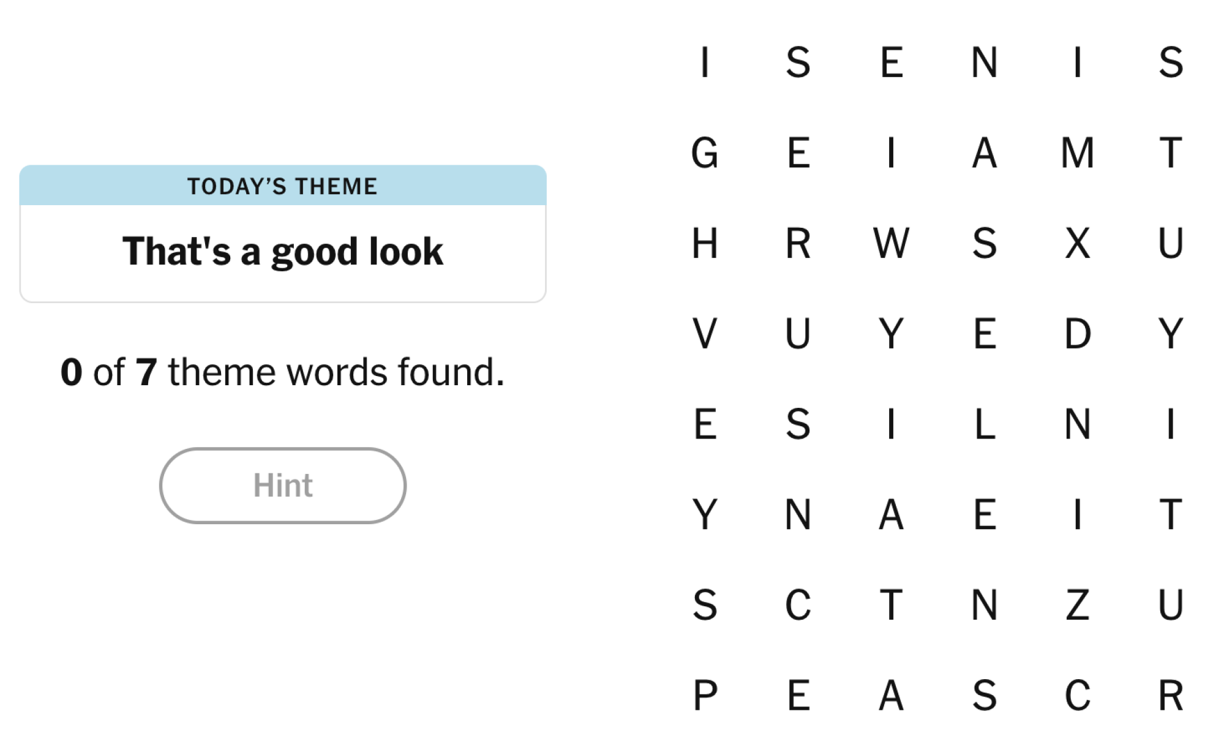Click the letter W in the third row

tap(892, 244)
